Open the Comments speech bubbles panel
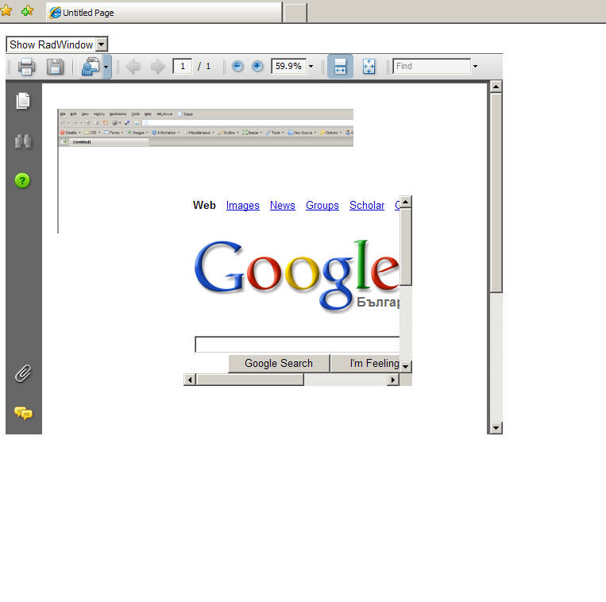Image resolution: width=606 pixels, height=602 pixels. (x=23, y=414)
